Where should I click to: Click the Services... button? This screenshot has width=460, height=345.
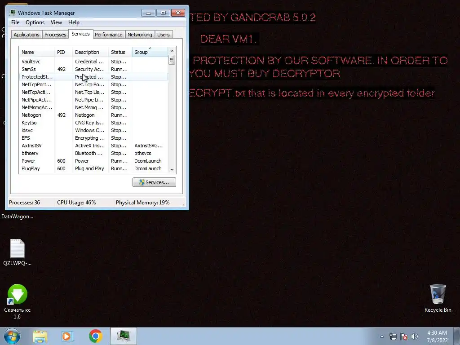pyautogui.click(x=154, y=182)
